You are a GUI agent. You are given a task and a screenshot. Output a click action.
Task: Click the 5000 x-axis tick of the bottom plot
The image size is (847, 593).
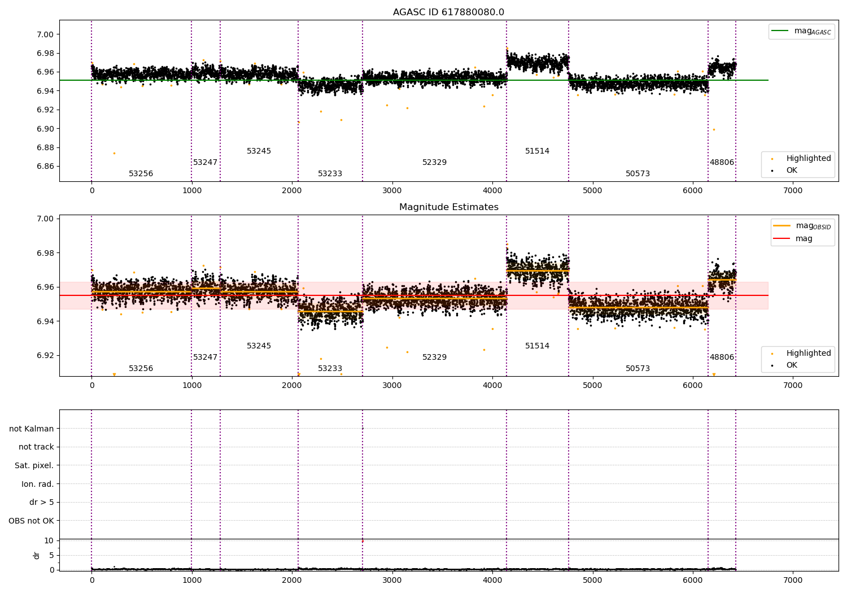[592, 581]
